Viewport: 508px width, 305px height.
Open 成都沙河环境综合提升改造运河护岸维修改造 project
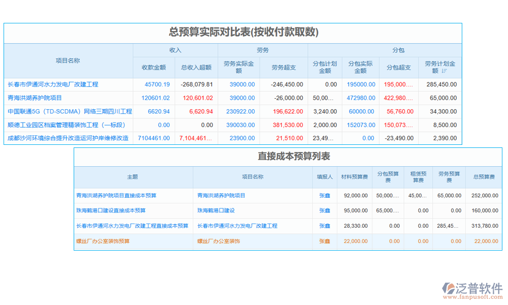click(x=68, y=138)
